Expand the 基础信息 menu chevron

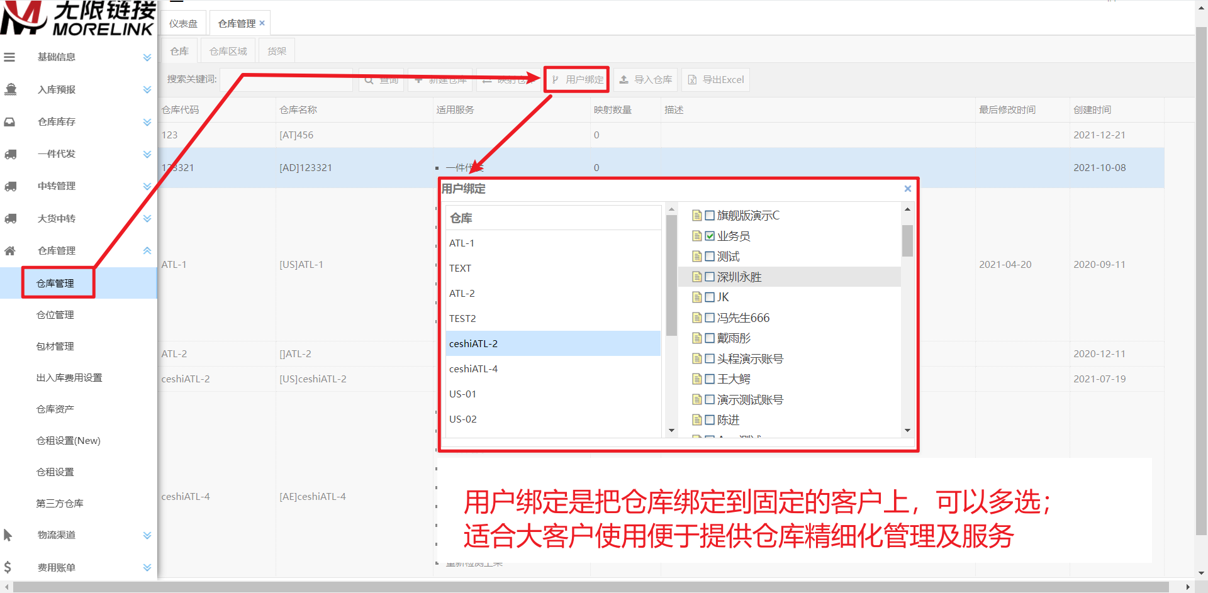[x=147, y=57]
